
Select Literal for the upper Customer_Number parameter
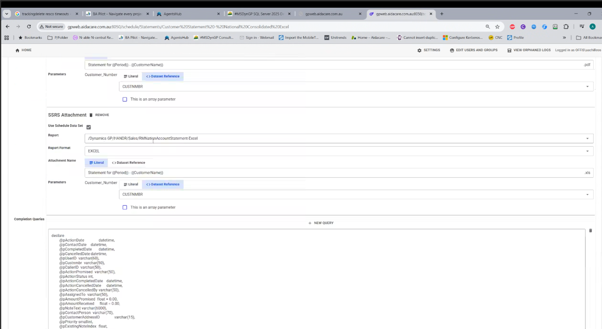pos(131,76)
